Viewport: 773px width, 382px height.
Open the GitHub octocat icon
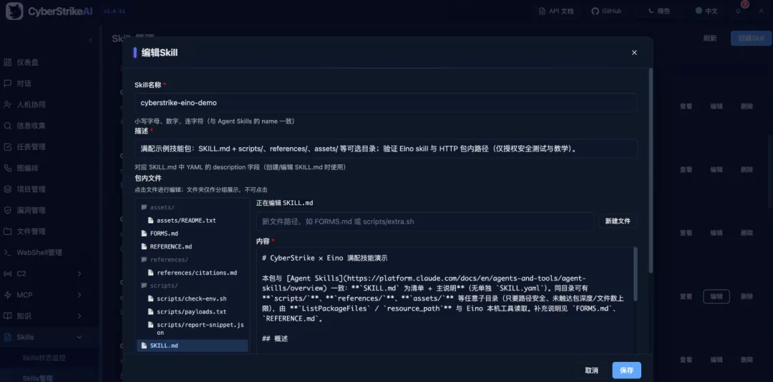coord(595,11)
